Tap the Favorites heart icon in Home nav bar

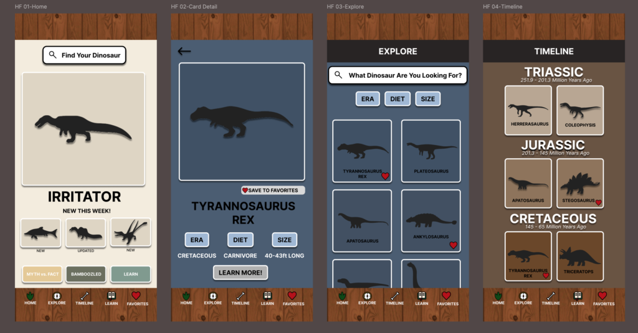(136, 296)
